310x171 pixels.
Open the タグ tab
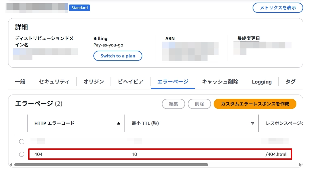point(291,82)
